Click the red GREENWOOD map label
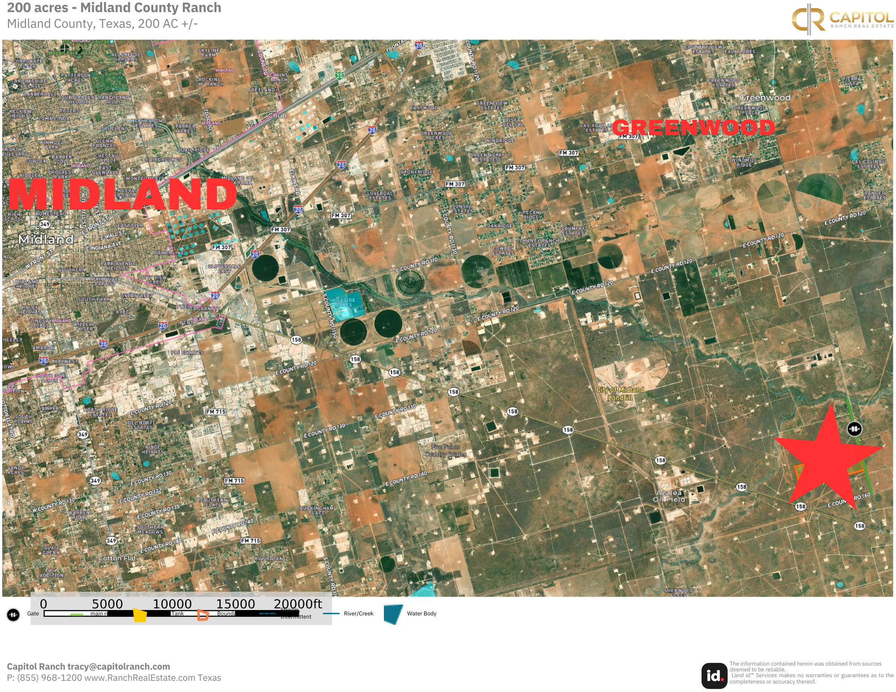 tap(693, 128)
